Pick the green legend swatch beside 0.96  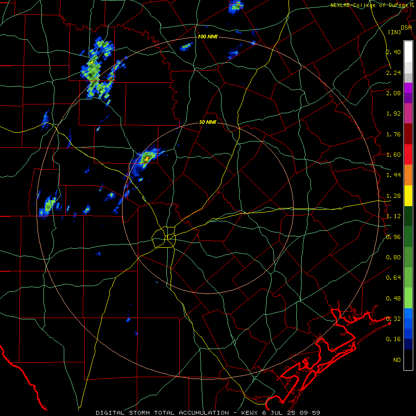coord(408,237)
